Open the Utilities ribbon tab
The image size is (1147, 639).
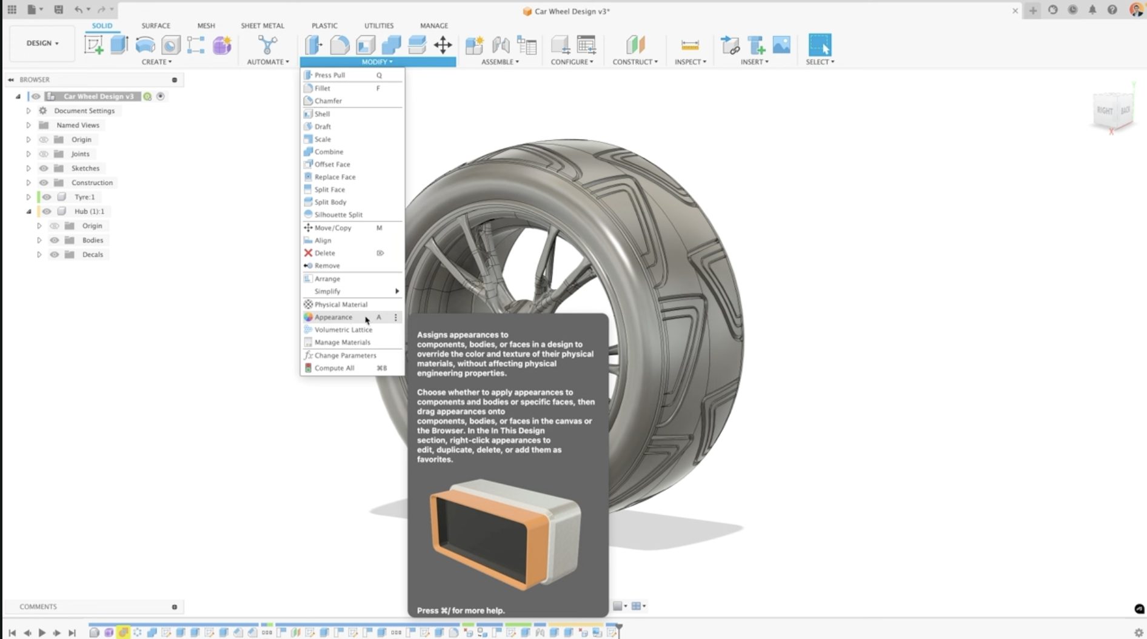tap(378, 25)
